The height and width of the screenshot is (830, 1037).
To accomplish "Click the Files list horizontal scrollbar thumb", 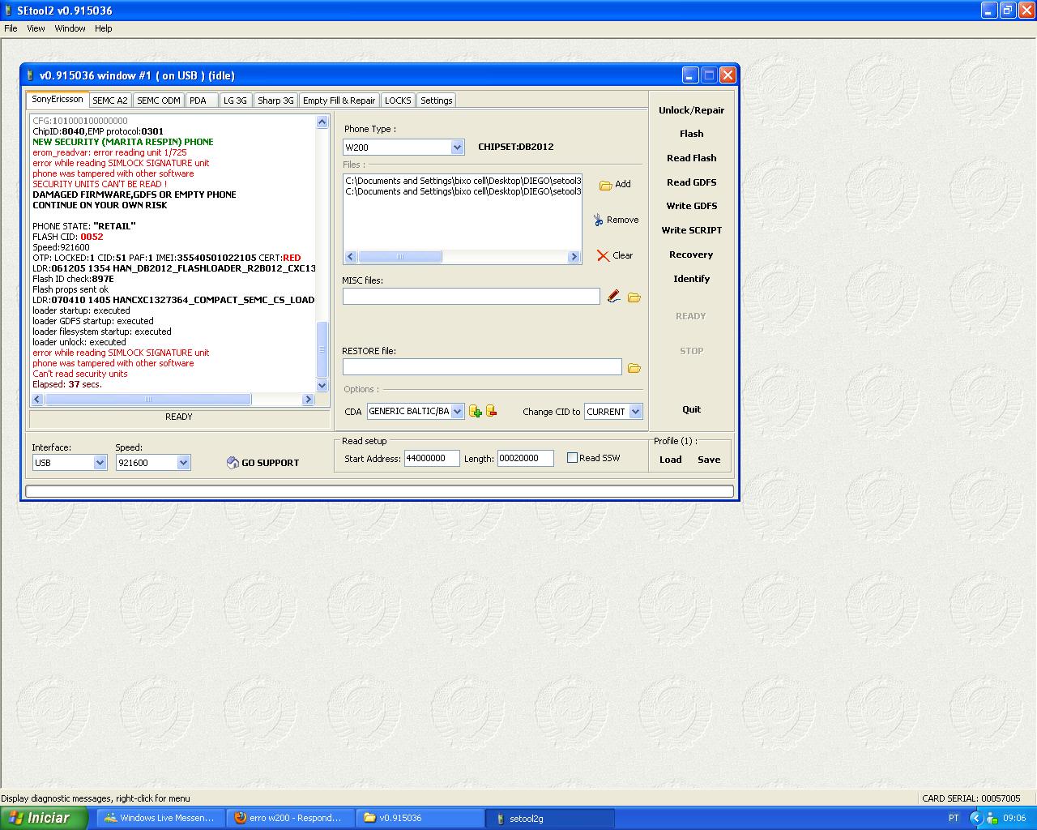I will pyautogui.click(x=400, y=257).
